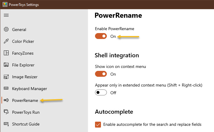This screenshot has height=132, width=214.
Task: Collapse the hamburger navigation menu
Action: click(x=6, y=15)
